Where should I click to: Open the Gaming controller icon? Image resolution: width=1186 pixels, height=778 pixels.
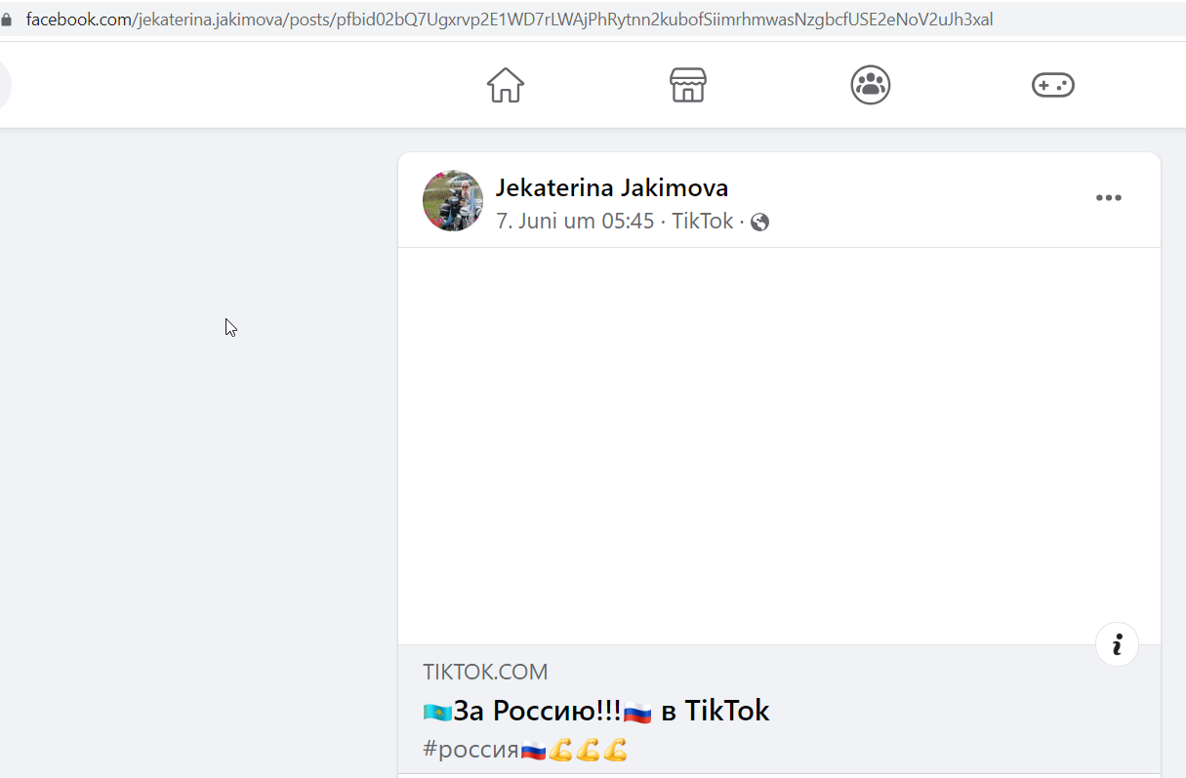point(1053,85)
